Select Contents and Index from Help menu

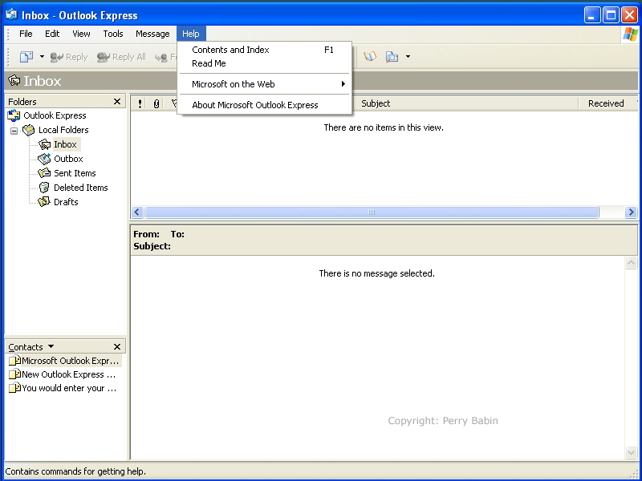tap(231, 50)
